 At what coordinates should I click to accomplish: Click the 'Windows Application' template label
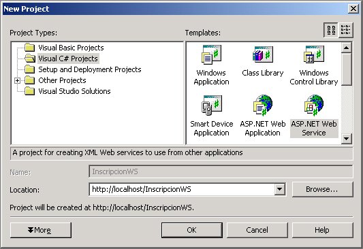click(211, 78)
